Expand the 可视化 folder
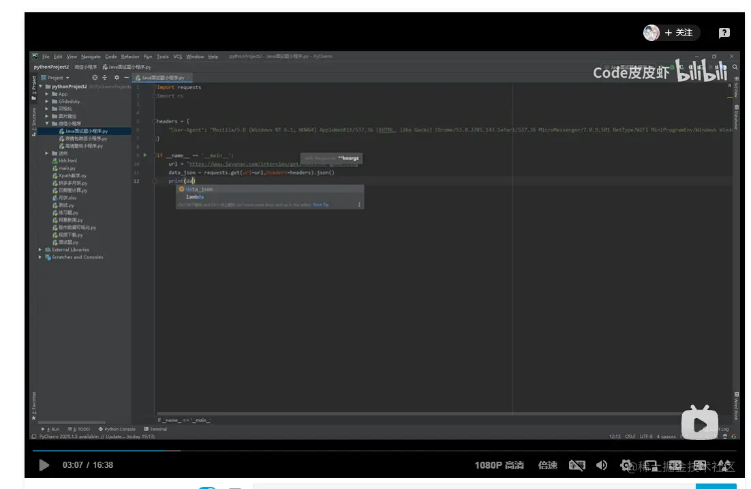The width and height of the screenshot is (751, 489). (47, 109)
